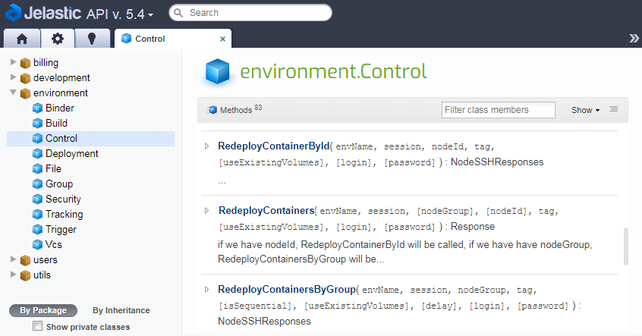Open the RedeployContainers method link
Image resolution: width=642 pixels, height=336 pixels.
coord(266,210)
